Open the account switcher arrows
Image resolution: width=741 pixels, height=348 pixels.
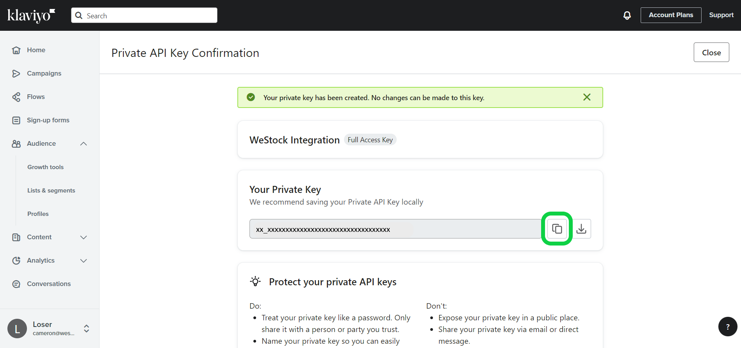87,329
